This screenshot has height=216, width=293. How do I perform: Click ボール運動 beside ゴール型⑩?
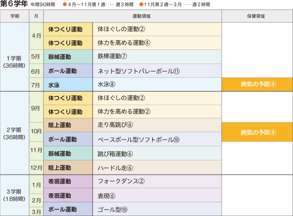click(x=68, y=209)
